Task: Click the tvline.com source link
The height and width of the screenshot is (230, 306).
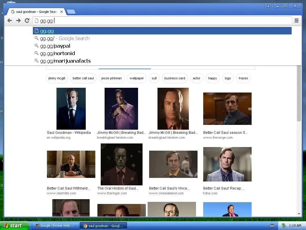Action: coord(210,193)
